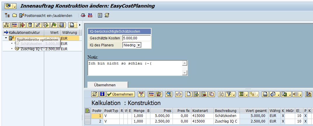Click the Kalkulationsstruktur column header
The width and height of the screenshot is (313, 126).
click(x=24, y=32)
